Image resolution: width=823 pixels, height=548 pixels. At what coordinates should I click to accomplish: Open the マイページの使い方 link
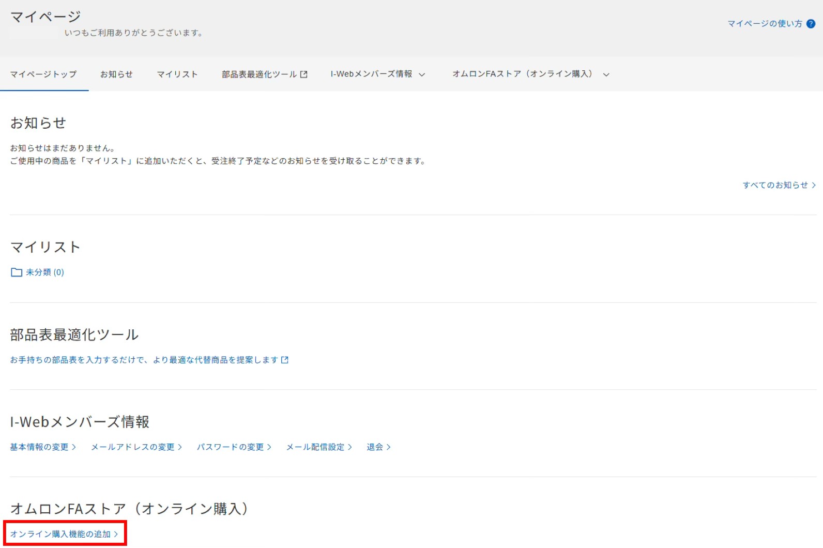pyautogui.click(x=765, y=24)
